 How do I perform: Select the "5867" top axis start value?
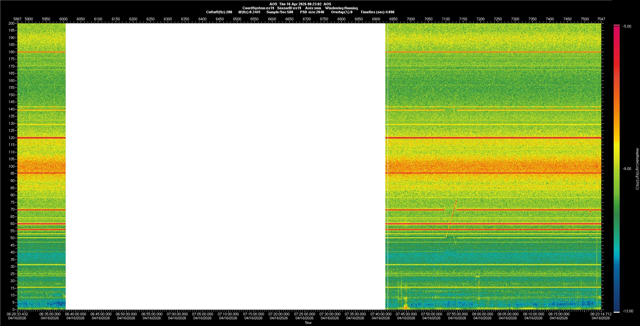coord(17,19)
